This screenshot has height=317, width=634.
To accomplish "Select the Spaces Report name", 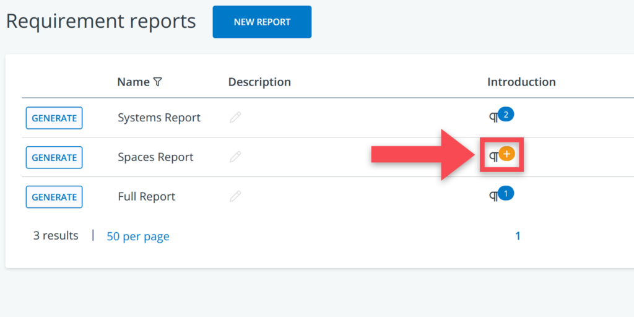I will coord(155,157).
